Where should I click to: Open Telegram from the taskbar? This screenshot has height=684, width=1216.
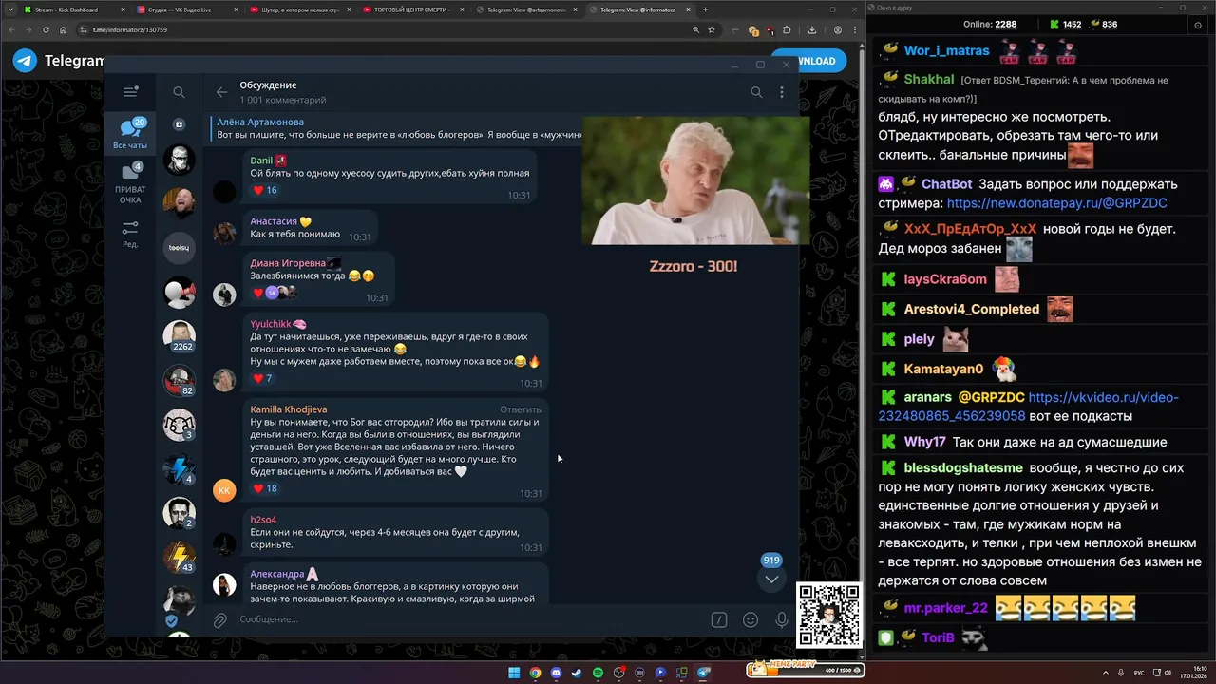[x=704, y=673]
